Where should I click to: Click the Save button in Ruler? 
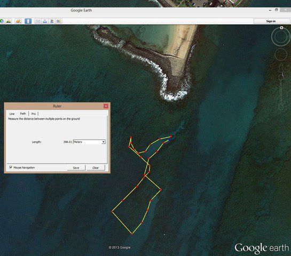[x=76, y=167]
